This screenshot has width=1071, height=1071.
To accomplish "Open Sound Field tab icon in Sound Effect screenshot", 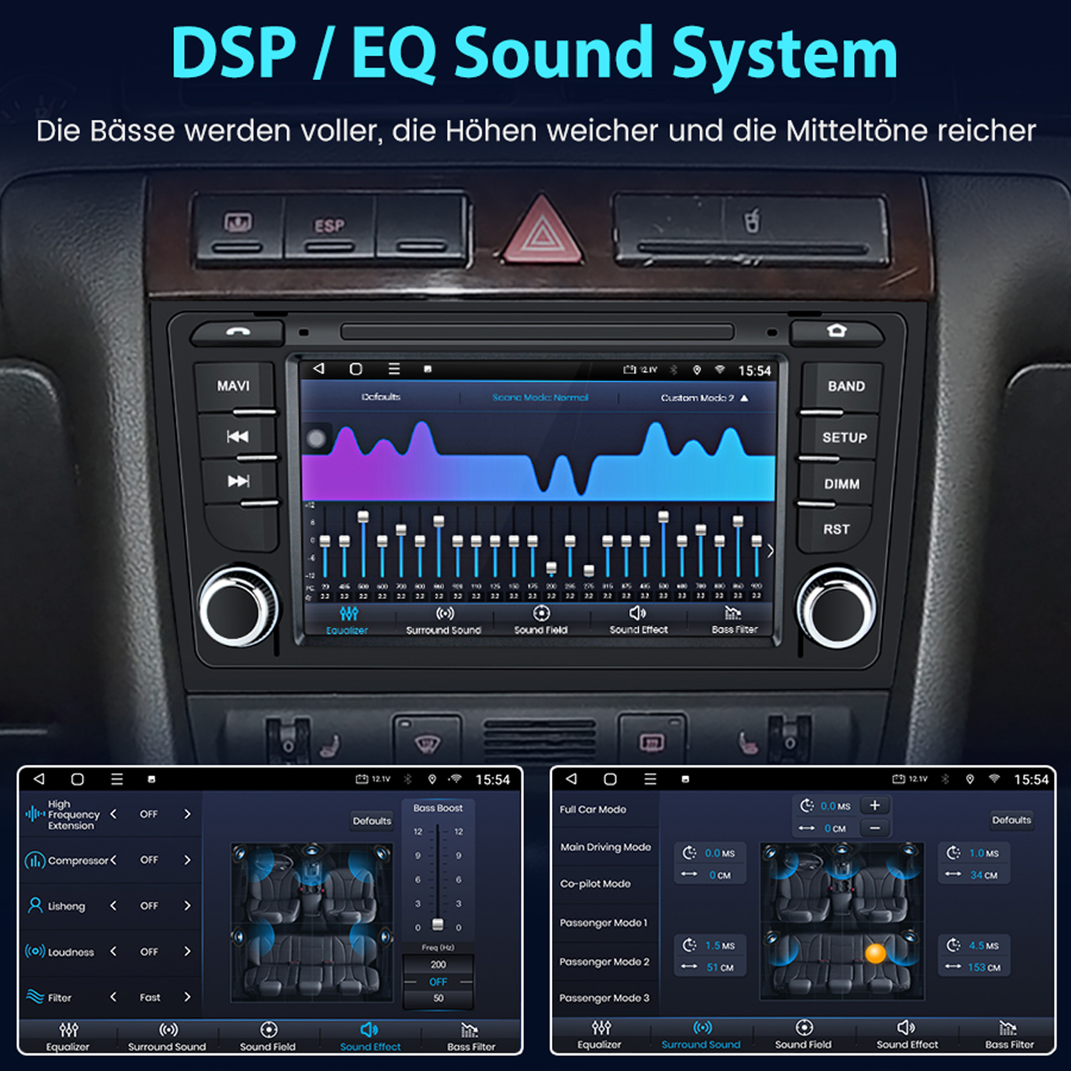I will pyautogui.click(x=268, y=1029).
